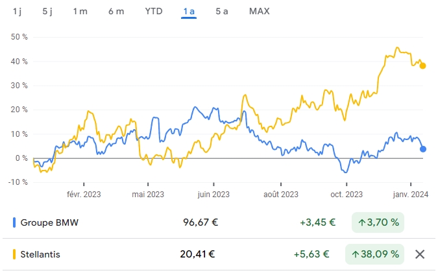Show the MAX time range
This screenshot has width=438, height=275.
point(260,12)
